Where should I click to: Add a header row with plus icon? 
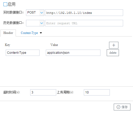click(114, 45)
